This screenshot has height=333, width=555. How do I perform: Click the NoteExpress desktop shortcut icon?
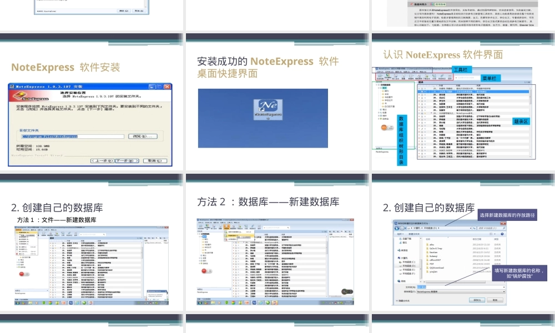(268, 109)
